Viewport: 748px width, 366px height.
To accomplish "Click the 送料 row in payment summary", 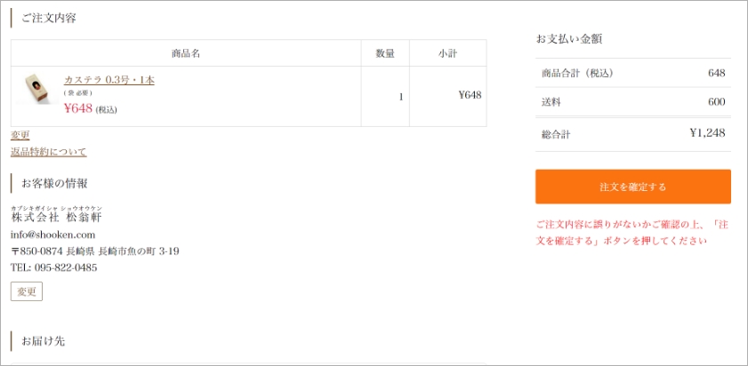I will point(632,102).
